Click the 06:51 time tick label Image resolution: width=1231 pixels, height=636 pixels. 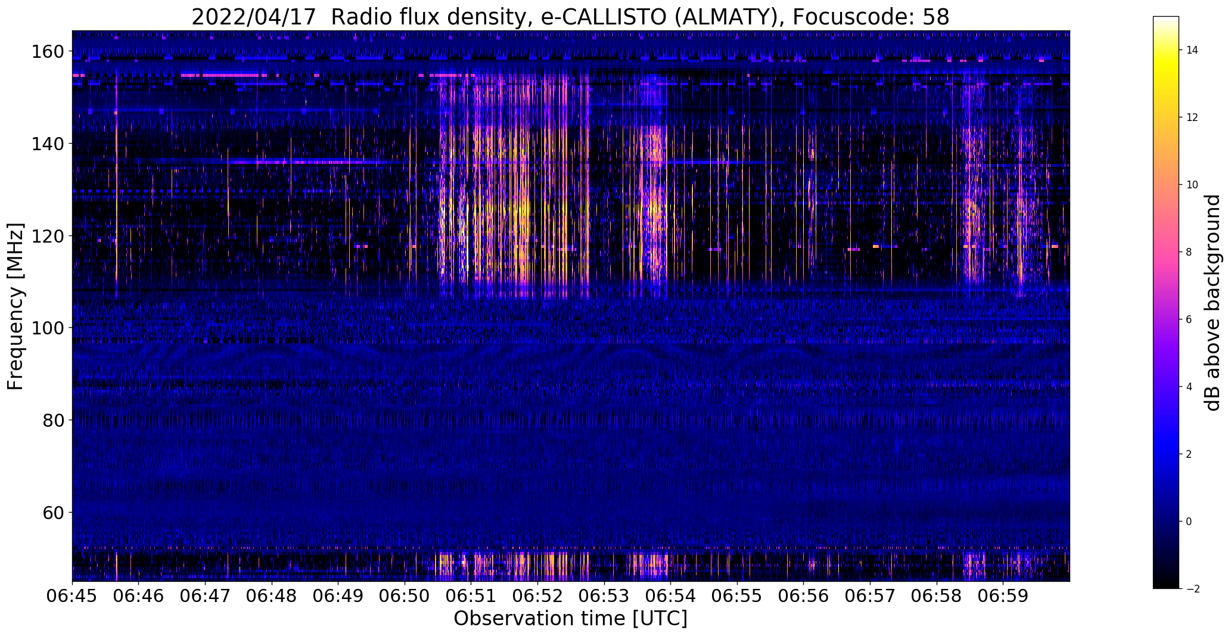tap(471, 596)
